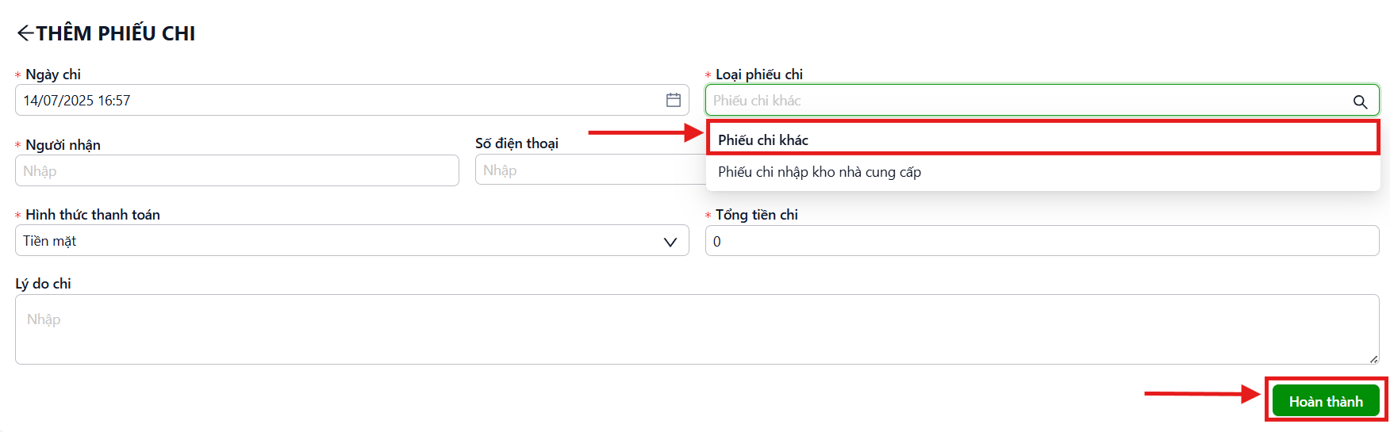The width and height of the screenshot is (1390, 432).
Task: Go back using the left arrow icon
Action: 25,32
